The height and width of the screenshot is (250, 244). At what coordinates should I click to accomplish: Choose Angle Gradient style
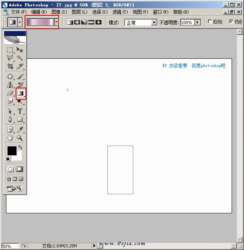pyautogui.click(x=84, y=22)
